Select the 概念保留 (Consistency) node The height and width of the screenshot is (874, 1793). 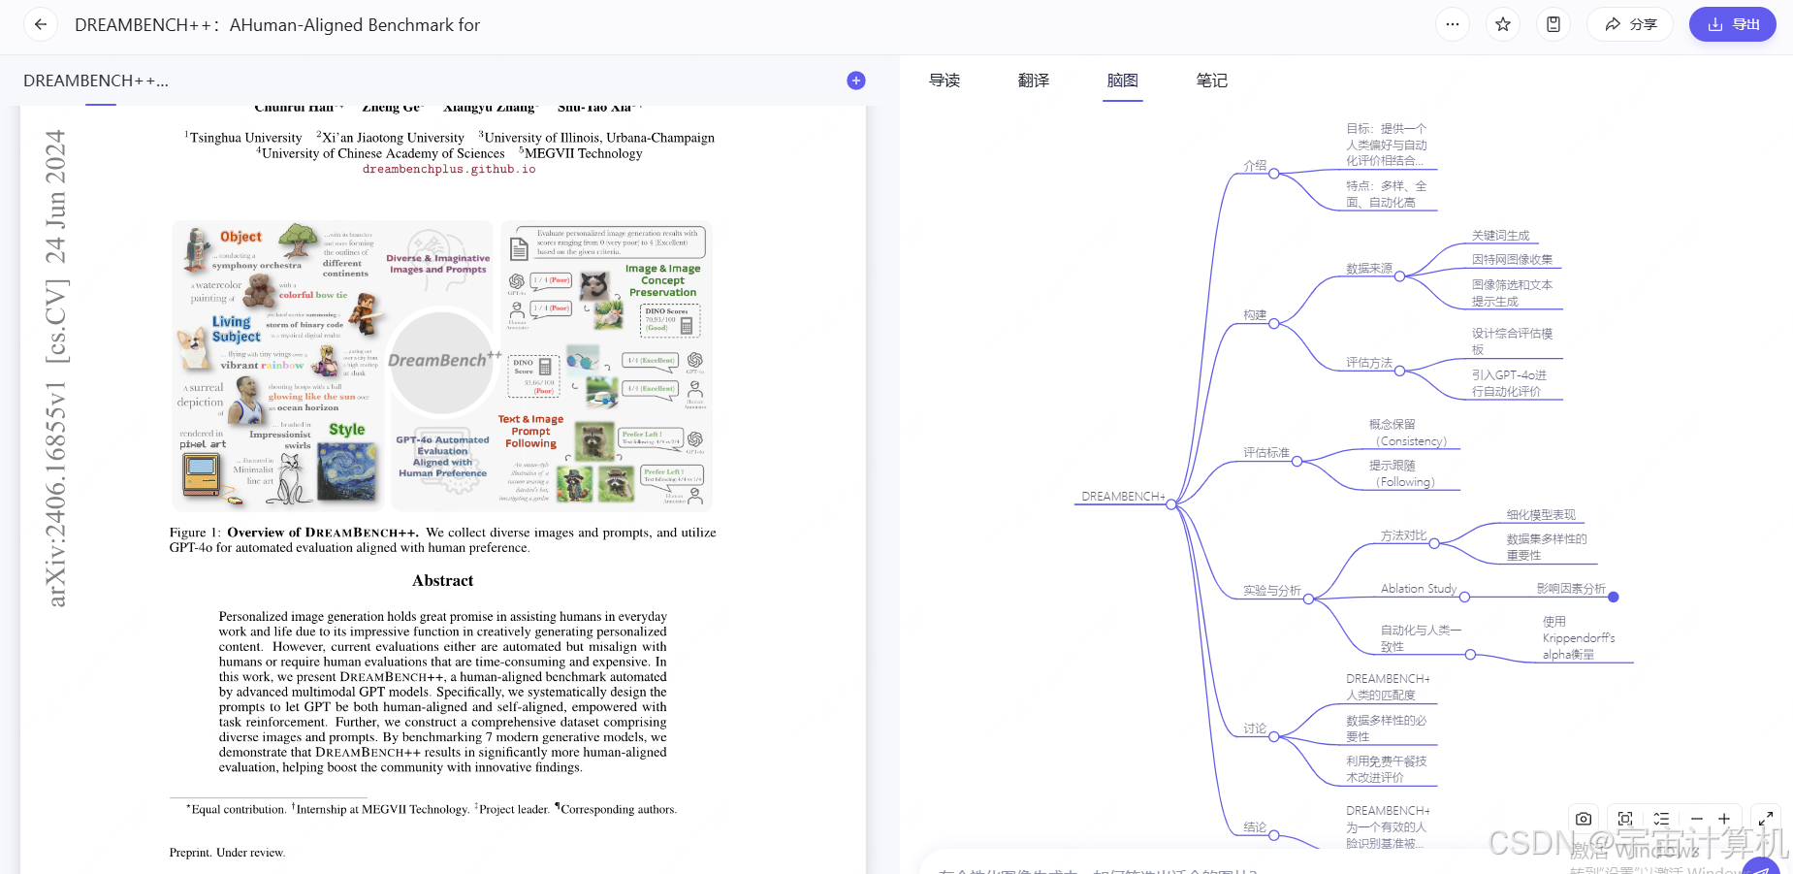(x=1411, y=433)
